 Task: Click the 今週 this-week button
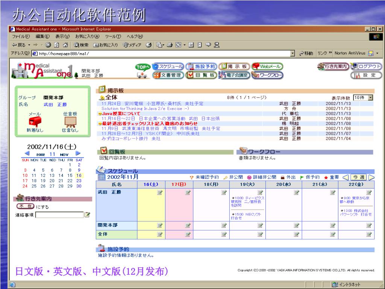click(358, 177)
